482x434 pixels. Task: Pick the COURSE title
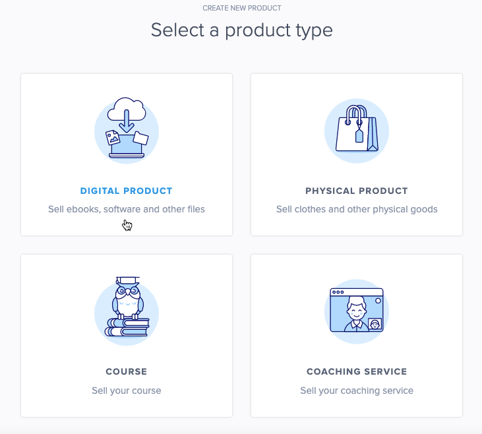click(126, 372)
